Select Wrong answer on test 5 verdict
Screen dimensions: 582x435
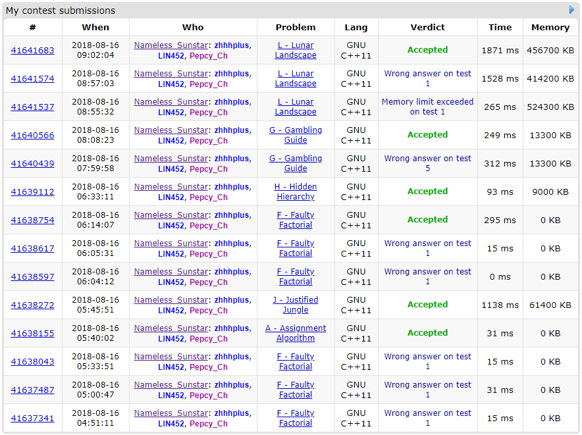pyautogui.click(x=427, y=163)
